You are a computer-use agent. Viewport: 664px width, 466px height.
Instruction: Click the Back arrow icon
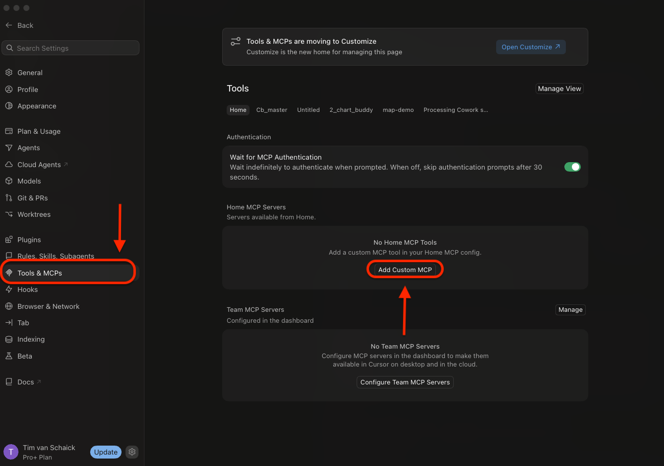pyautogui.click(x=9, y=25)
